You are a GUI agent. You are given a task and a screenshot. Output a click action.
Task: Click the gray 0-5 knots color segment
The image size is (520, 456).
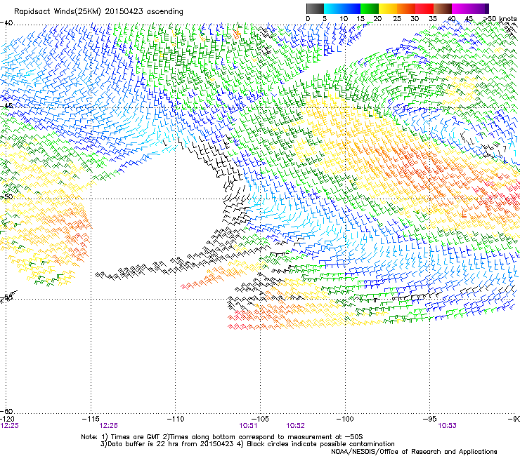pos(316,8)
